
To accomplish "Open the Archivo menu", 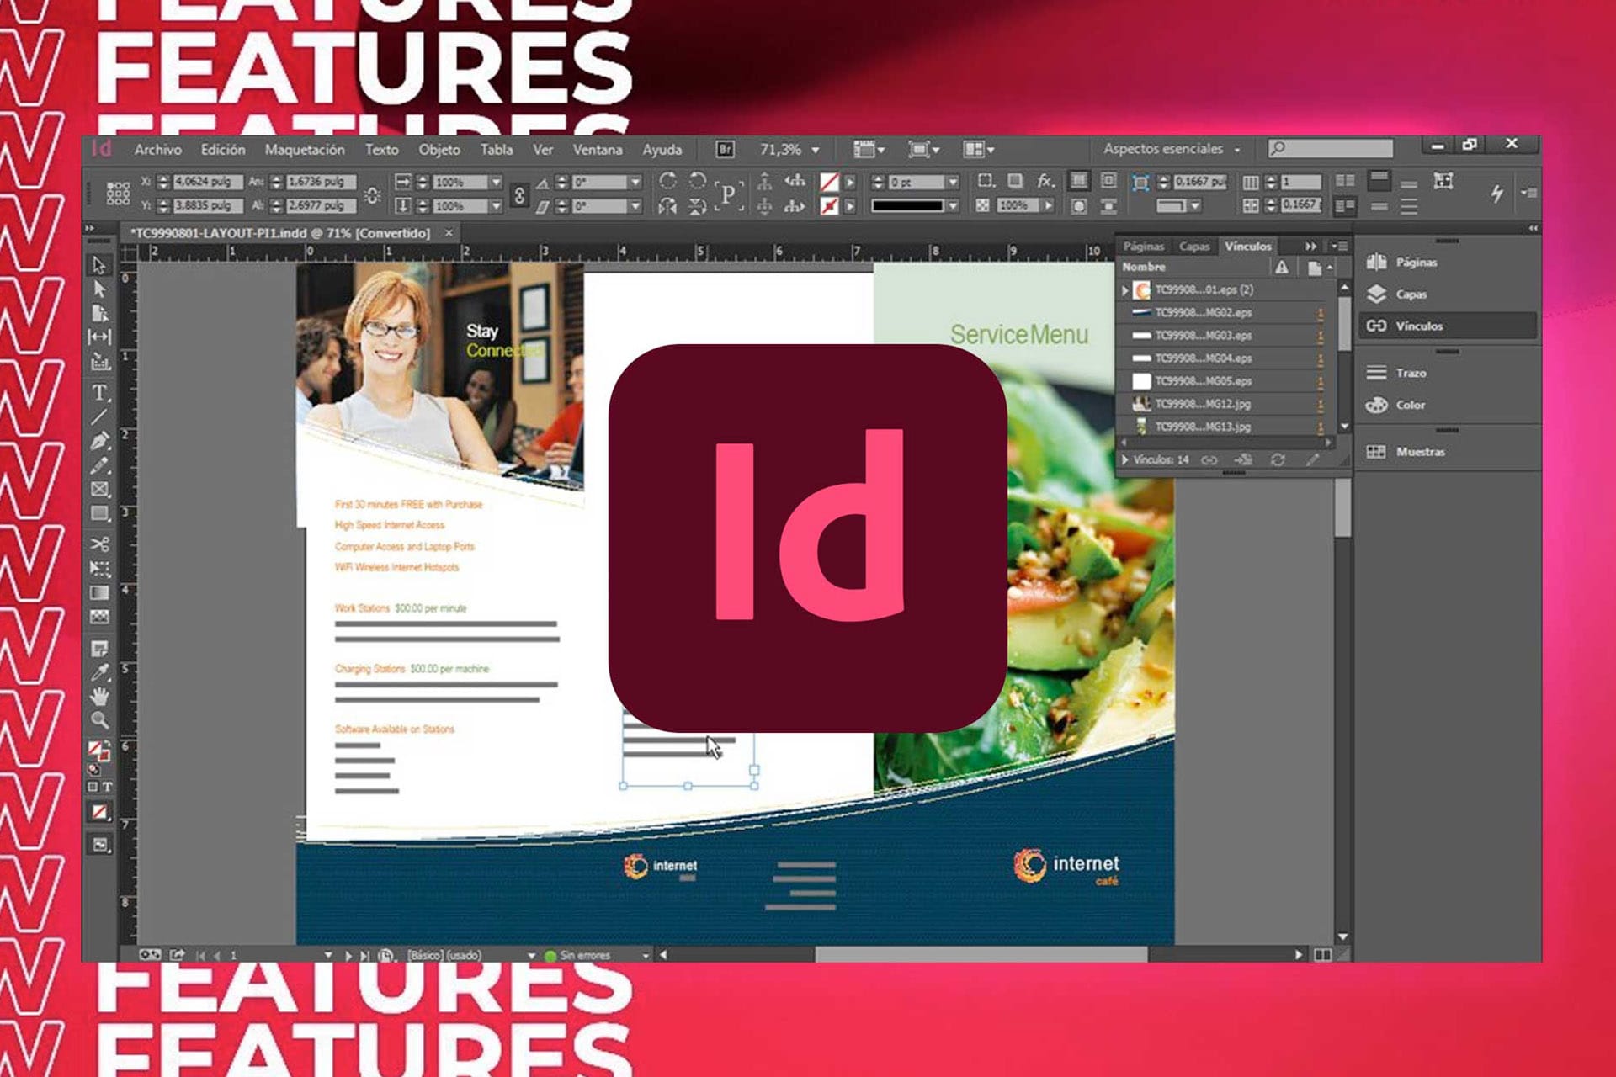I will (157, 149).
